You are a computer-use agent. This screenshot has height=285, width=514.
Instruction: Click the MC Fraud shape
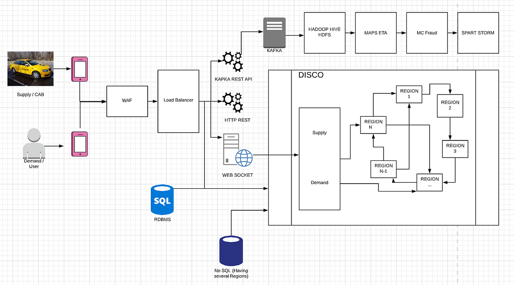point(427,33)
